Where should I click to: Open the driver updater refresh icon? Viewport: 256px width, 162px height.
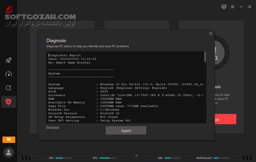pyautogui.click(x=8, y=88)
